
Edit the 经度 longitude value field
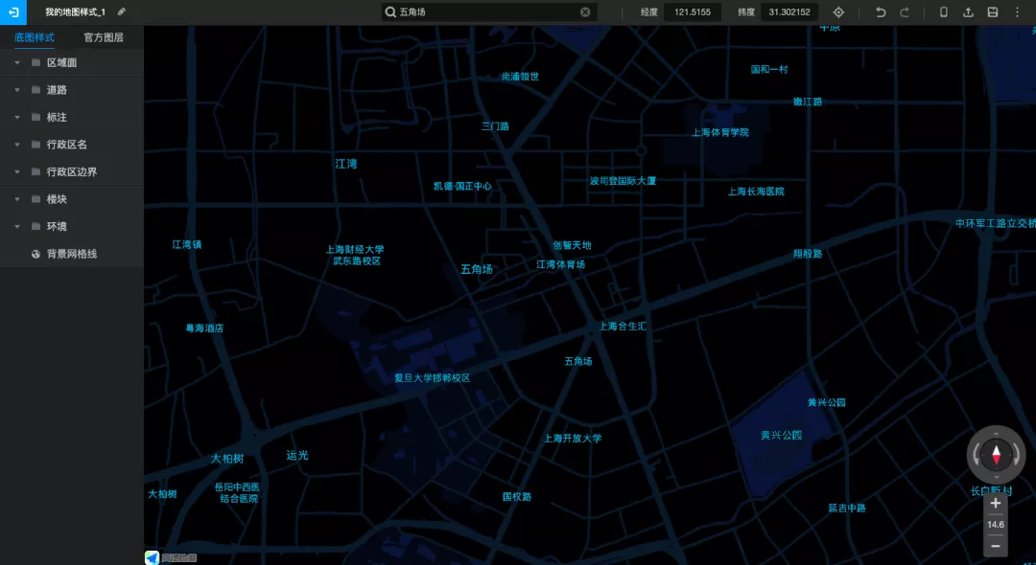[x=693, y=11]
